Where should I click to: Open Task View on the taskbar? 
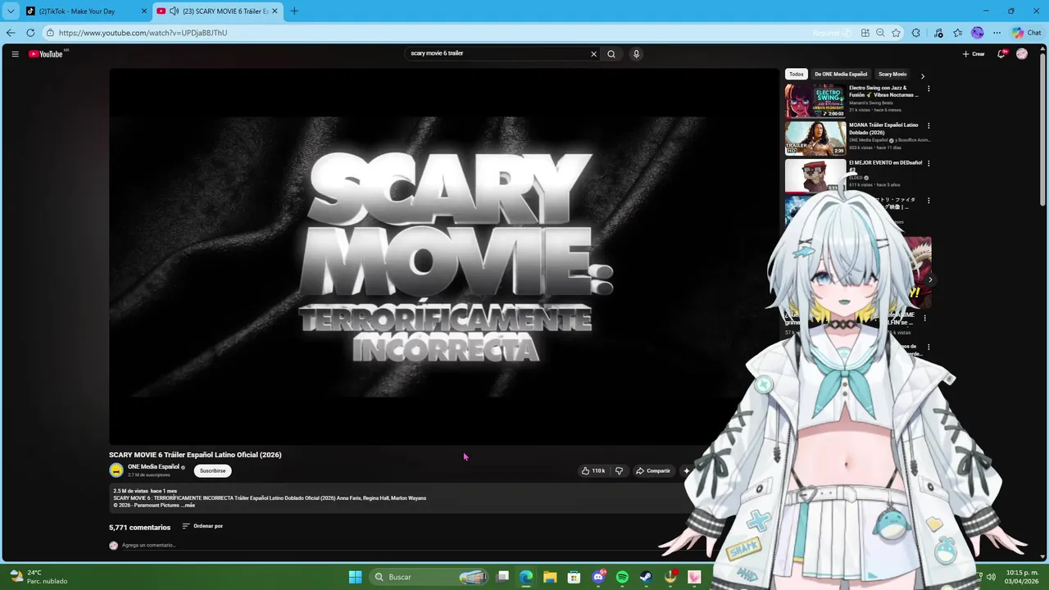click(x=503, y=577)
